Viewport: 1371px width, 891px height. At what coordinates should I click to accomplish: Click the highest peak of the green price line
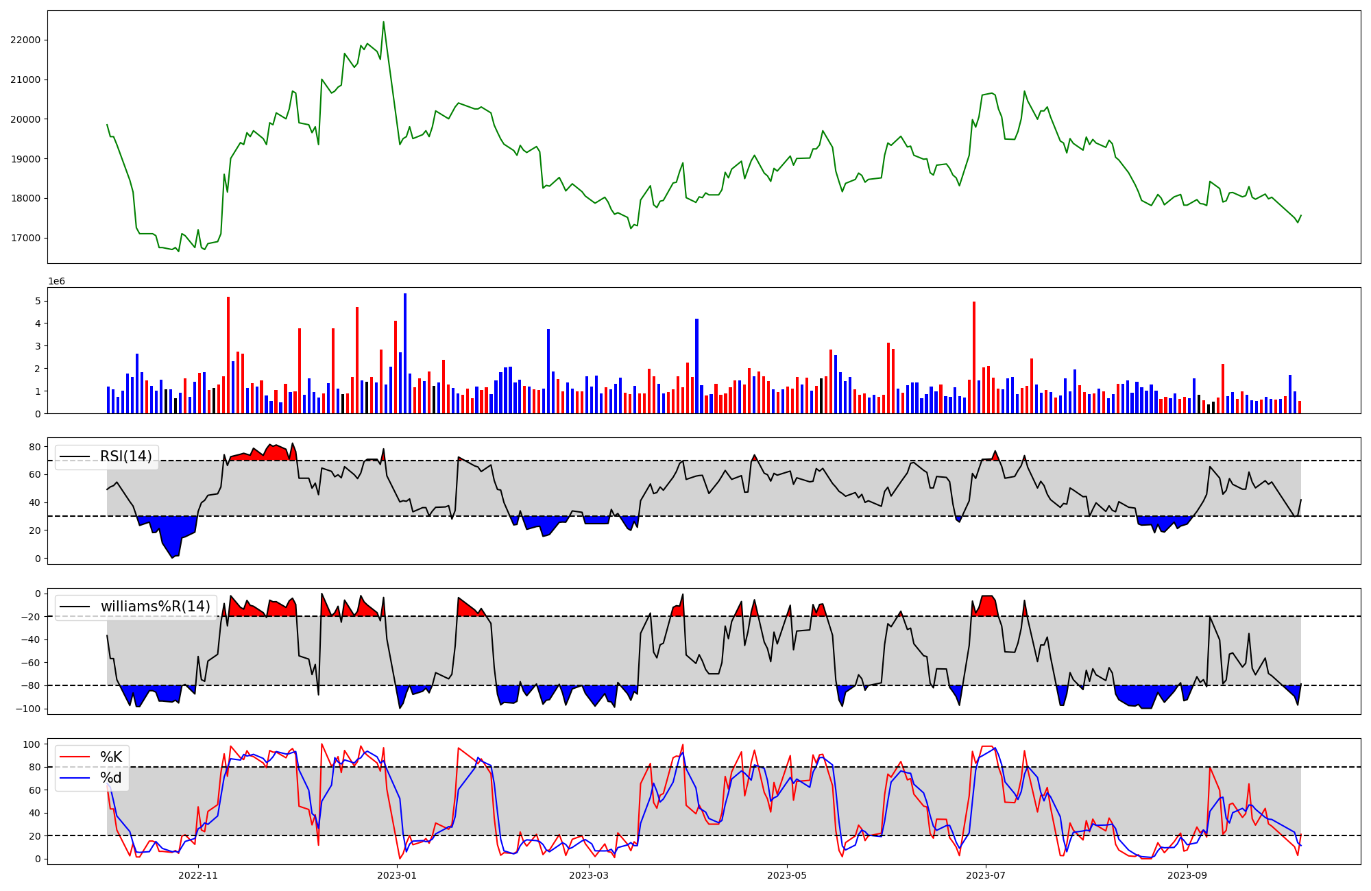(383, 23)
